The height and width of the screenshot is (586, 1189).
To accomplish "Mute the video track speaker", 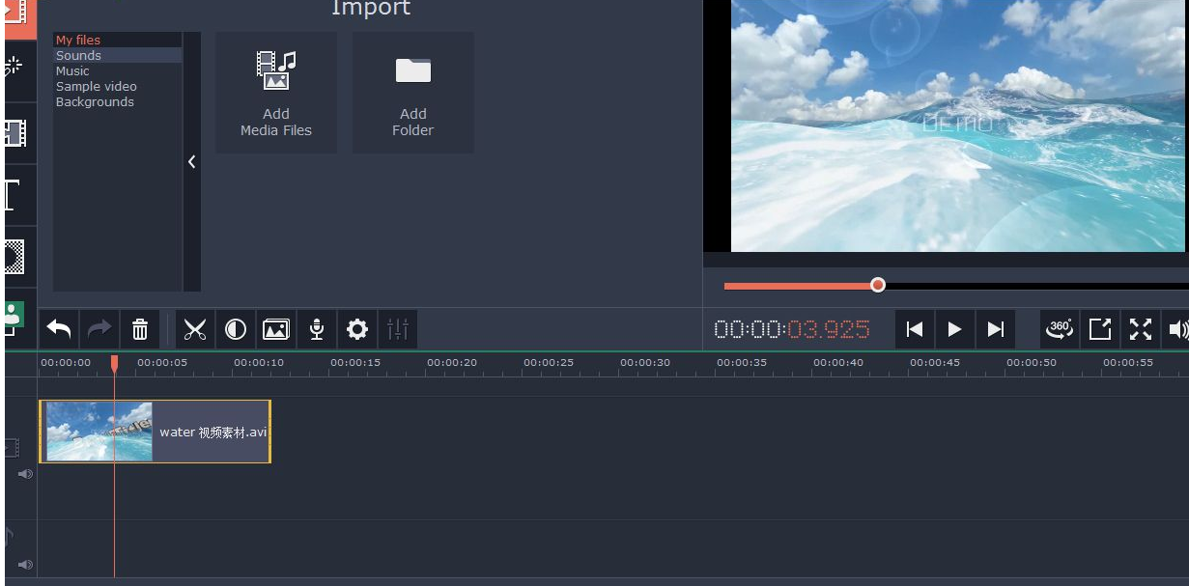I will pyautogui.click(x=25, y=474).
